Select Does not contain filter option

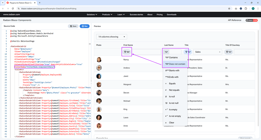tap(175, 64)
